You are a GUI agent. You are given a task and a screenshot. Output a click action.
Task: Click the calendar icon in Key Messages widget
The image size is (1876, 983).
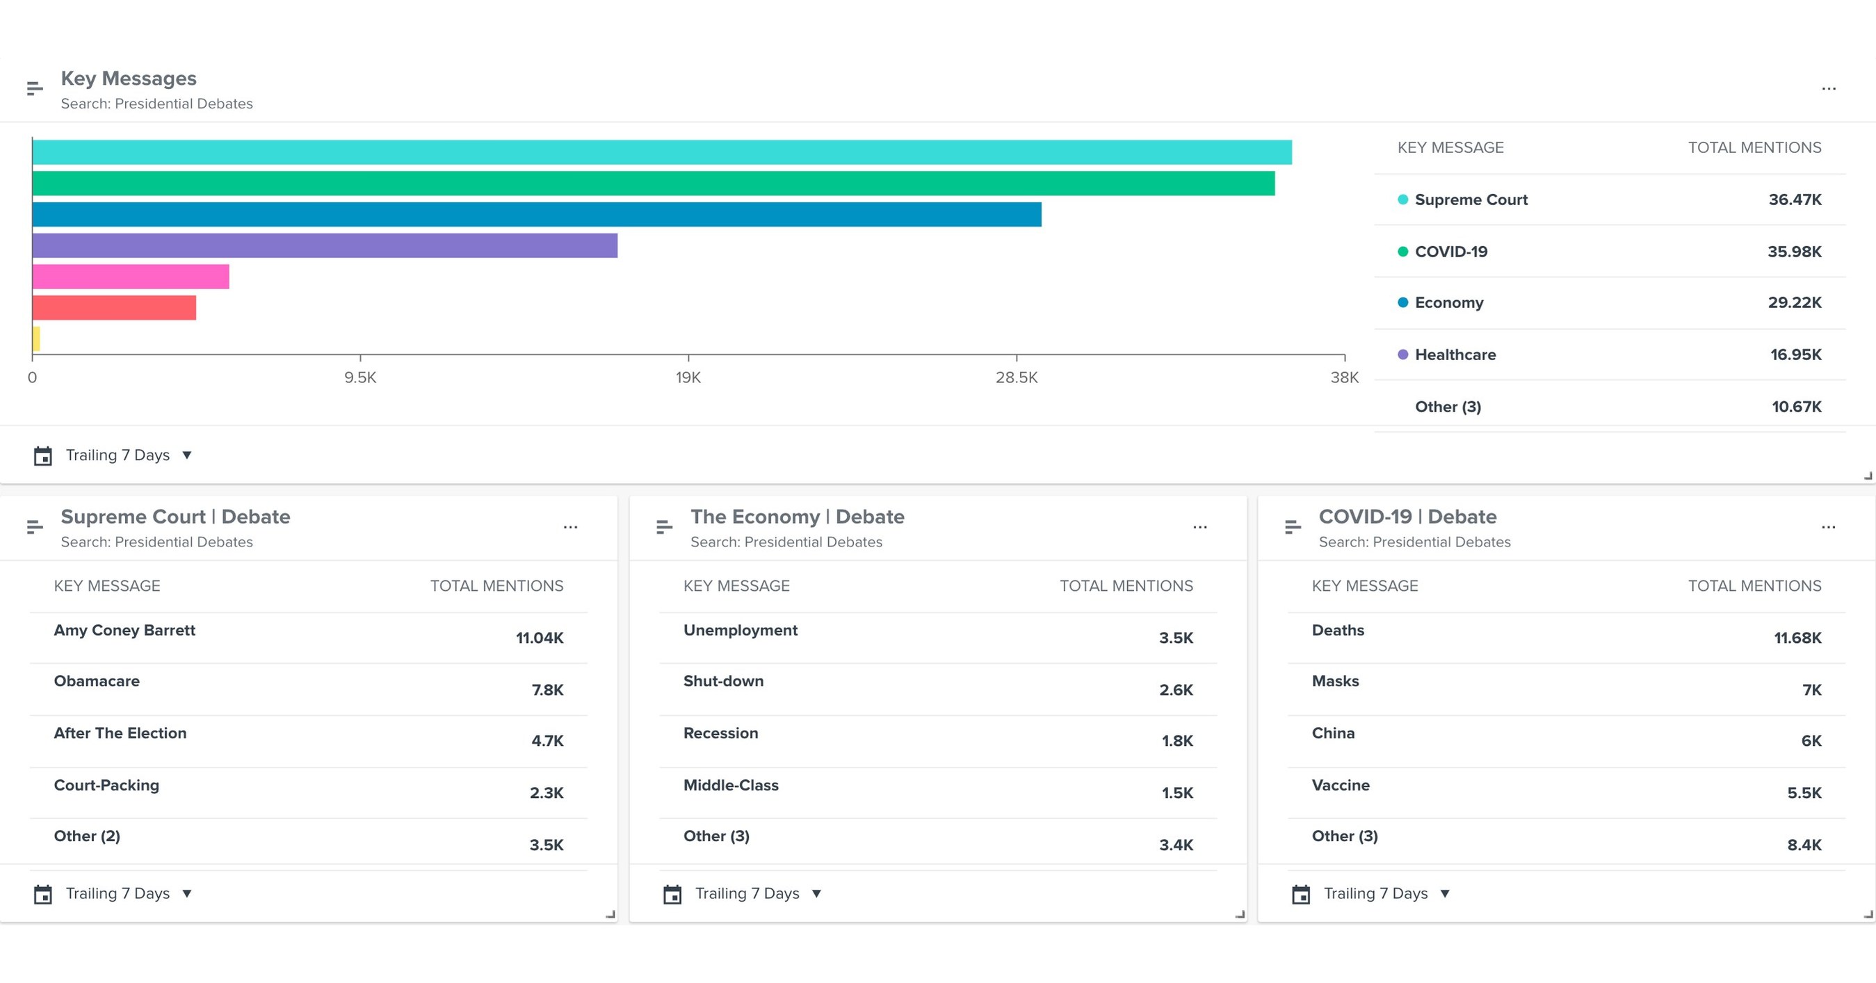click(43, 455)
